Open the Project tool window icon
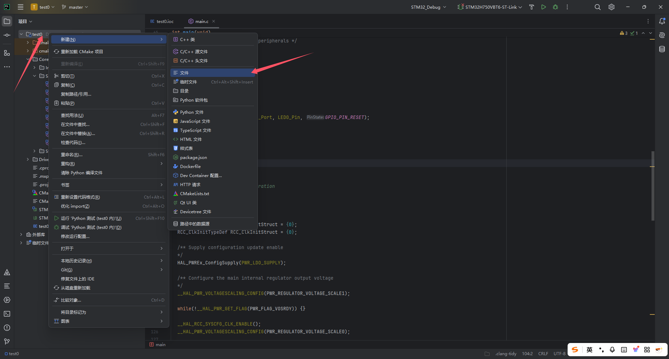Image resolution: width=669 pixels, height=359 pixels. click(7, 21)
